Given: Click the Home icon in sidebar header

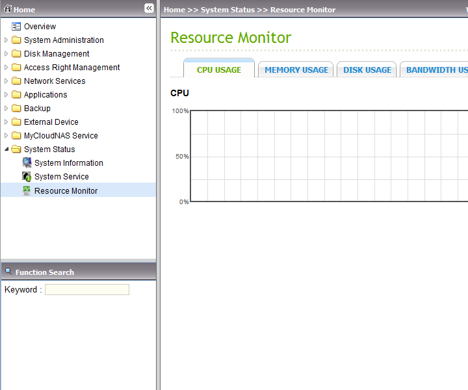Looking at the screenshot, I should click(x=8, y=9).
